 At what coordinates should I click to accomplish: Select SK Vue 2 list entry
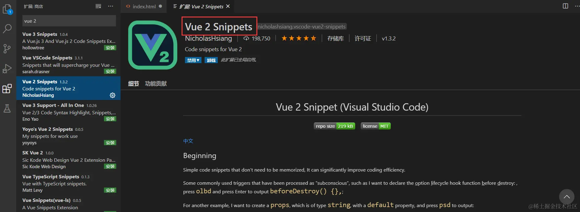(x=68, y=159)
